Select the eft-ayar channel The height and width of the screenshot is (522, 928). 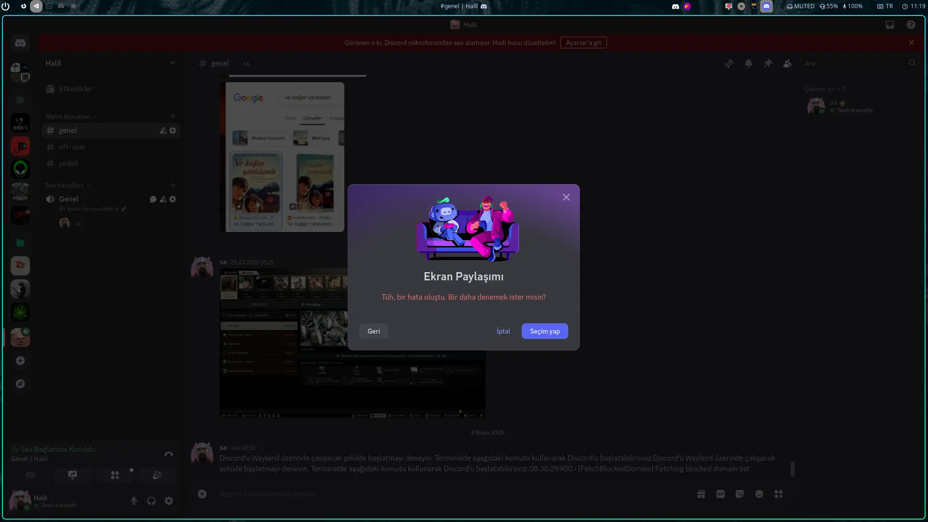111,147
